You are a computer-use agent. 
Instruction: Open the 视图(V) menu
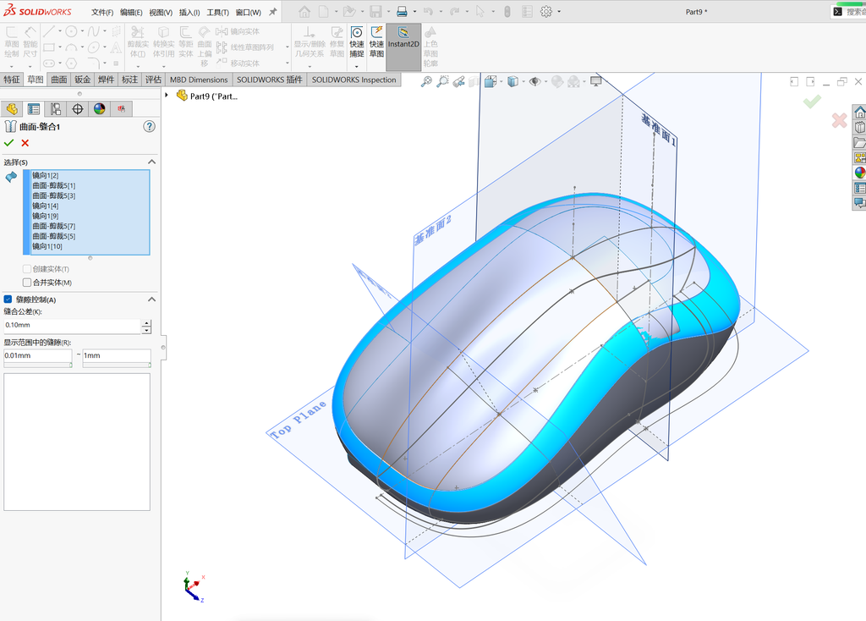click(161, 12)
